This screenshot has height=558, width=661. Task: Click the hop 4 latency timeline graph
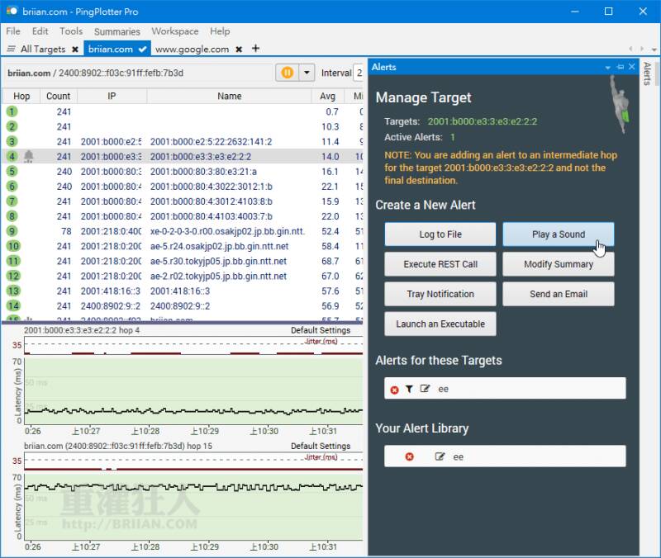193,391
